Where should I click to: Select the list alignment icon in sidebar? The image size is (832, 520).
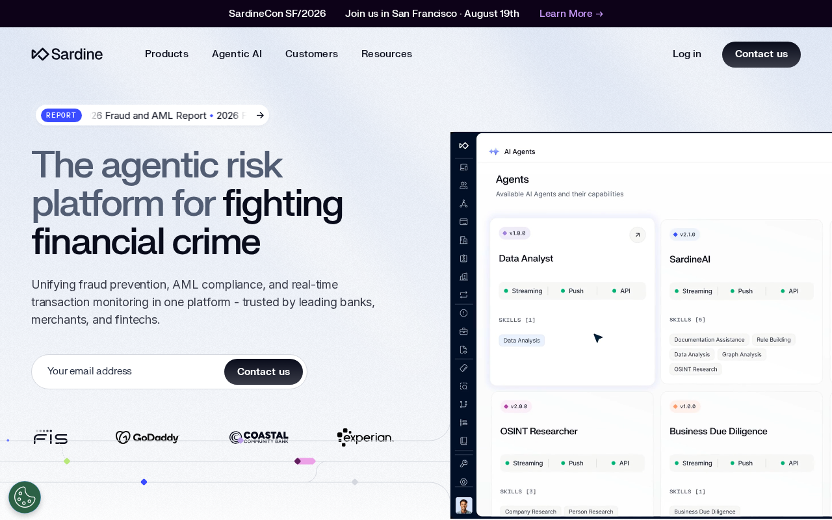coord(463,422)
